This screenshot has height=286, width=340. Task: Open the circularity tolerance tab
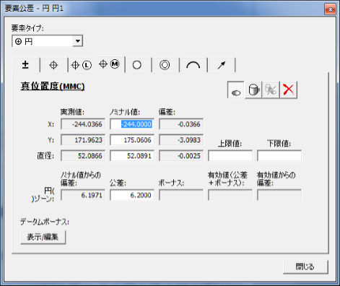[x=137, y=65]
